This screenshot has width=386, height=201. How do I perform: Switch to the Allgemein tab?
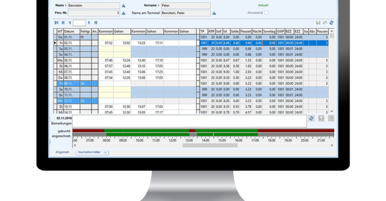pos(62,152)
